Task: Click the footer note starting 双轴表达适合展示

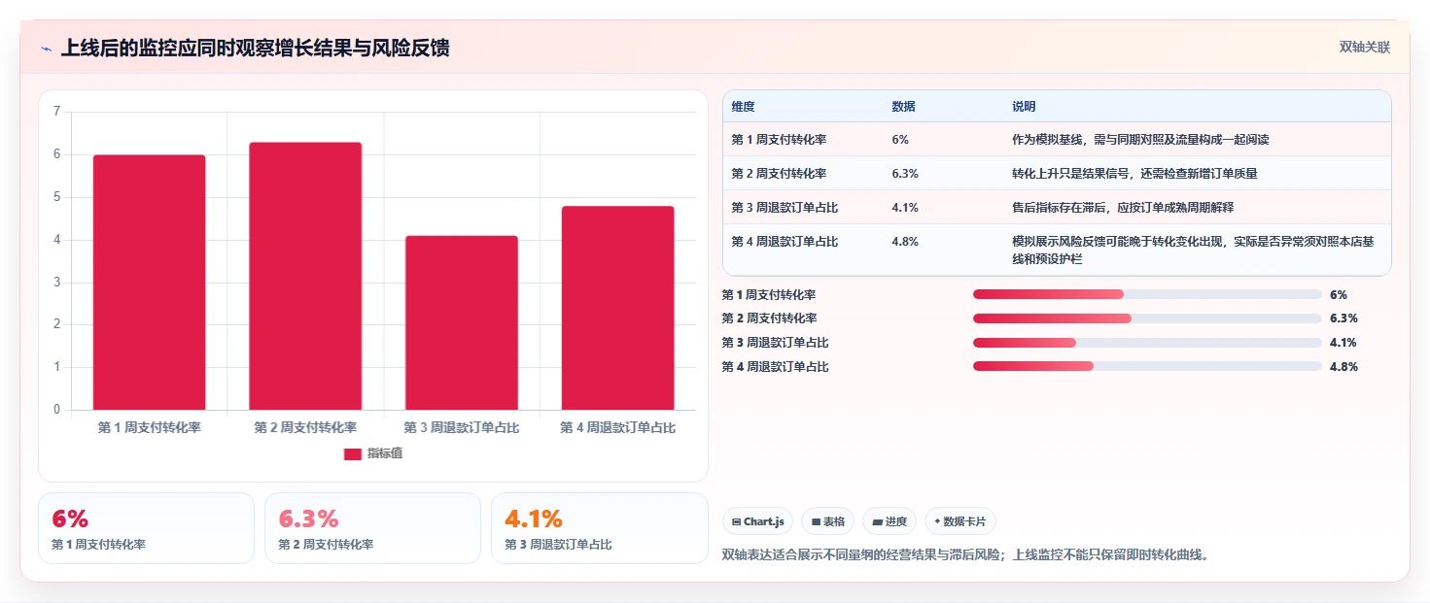Action: [x=965, y=555]
